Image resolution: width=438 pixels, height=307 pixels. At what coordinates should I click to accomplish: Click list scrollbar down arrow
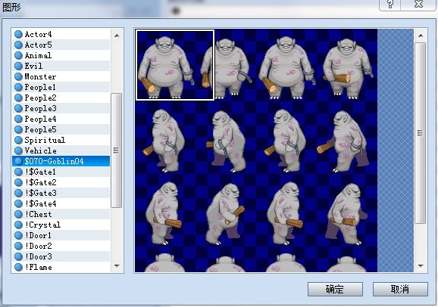(117, 265)
